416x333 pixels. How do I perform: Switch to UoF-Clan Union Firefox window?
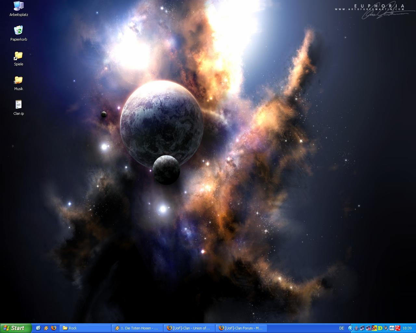(189, 328)
